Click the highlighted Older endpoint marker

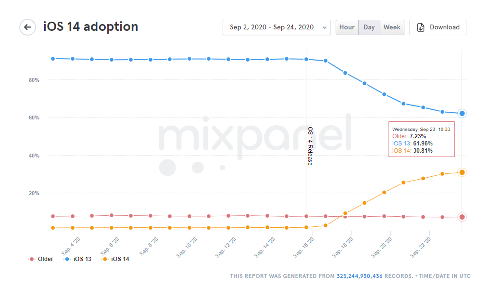tap(462, 217)
